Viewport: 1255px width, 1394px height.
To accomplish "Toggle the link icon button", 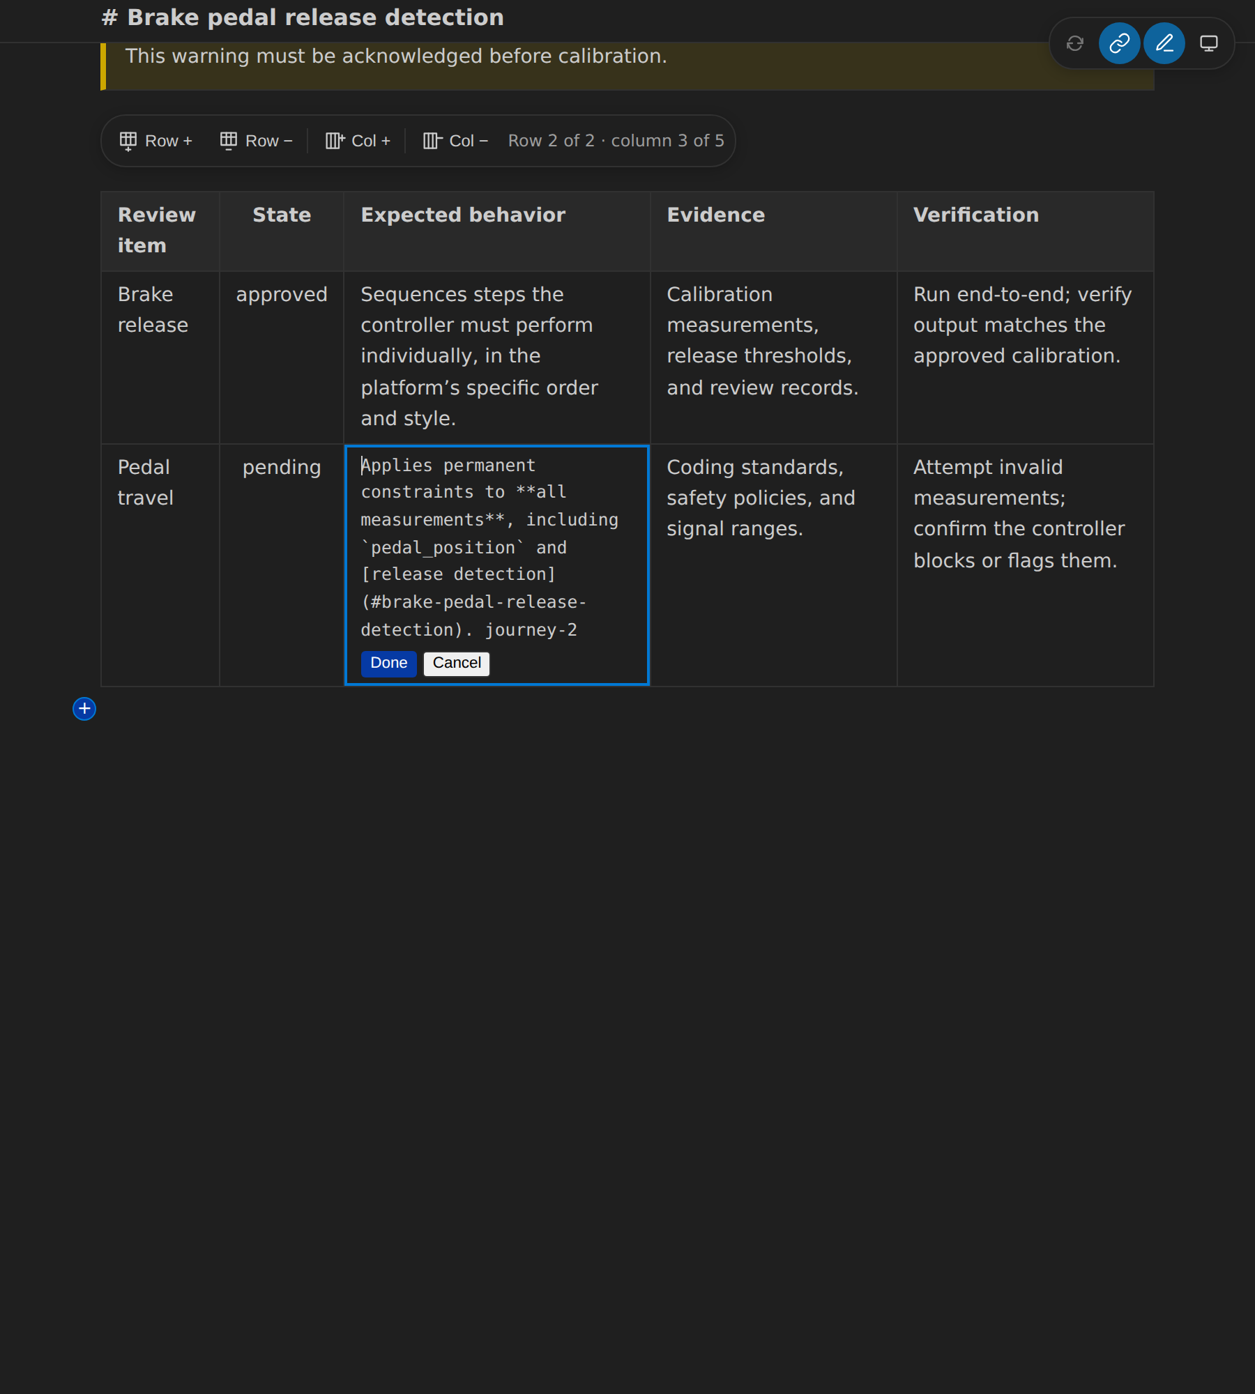I will [1119, 43].
